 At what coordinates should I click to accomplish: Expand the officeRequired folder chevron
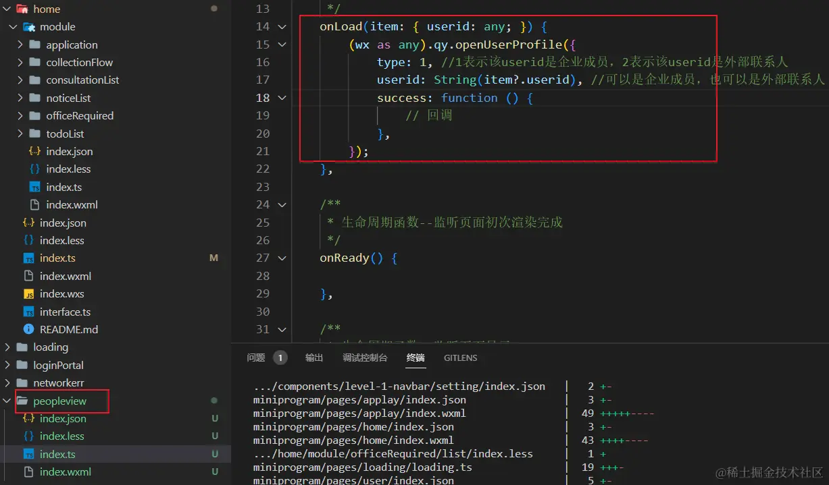20,115
